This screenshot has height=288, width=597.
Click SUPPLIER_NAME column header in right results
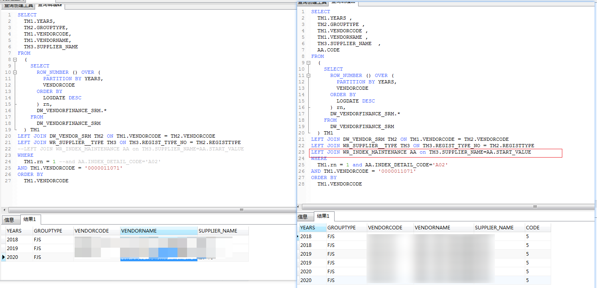(499, 228)
